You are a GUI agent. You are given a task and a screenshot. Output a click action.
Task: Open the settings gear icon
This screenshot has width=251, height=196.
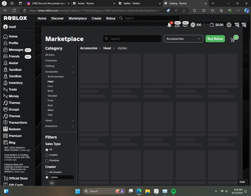pyautogui.click(x=229, y=25)
